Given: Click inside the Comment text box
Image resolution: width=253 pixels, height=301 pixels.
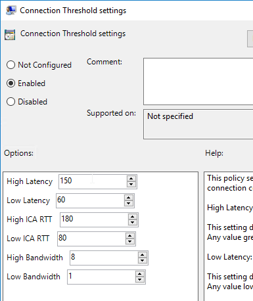Looking at the screenshot, I should pyautogui.click(x=198, y=81).
